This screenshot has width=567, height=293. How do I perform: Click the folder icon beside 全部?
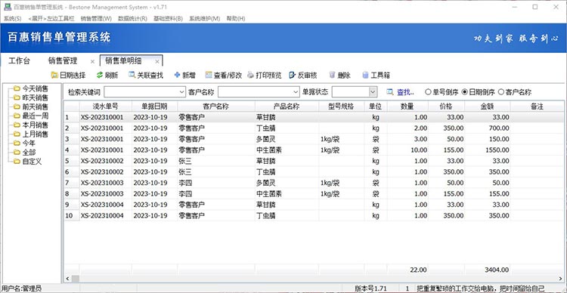pyautogui.click(x=17, y=153)
